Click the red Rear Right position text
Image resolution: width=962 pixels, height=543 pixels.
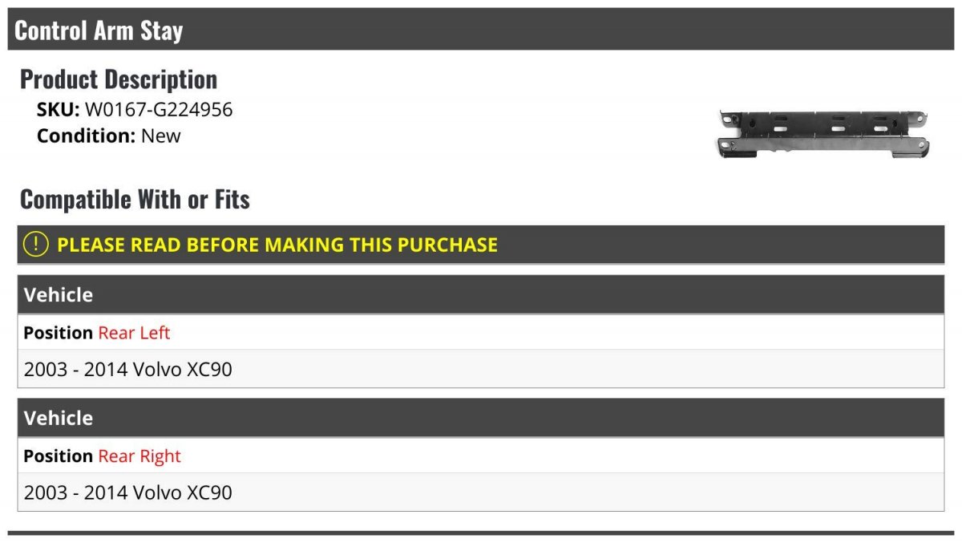[139, 456]
